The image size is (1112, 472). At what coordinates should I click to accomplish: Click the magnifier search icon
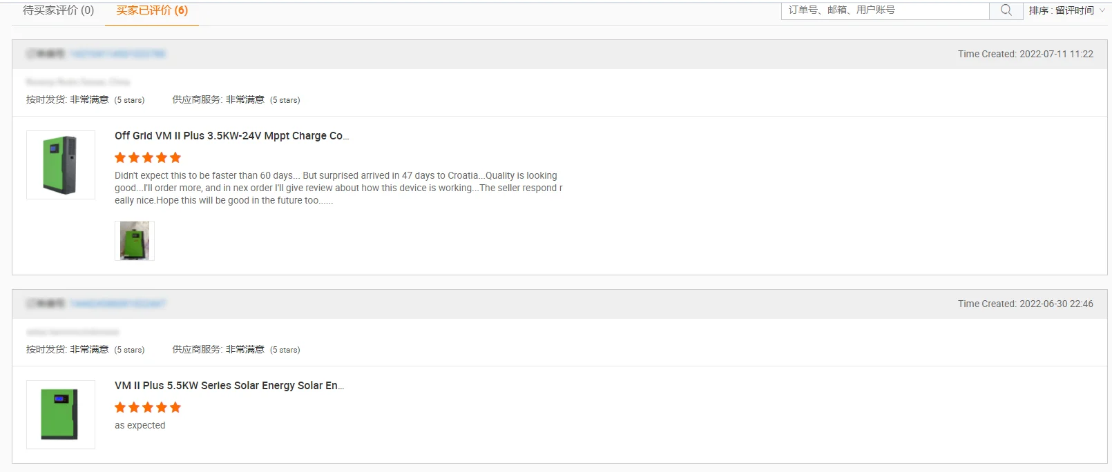1006,10
